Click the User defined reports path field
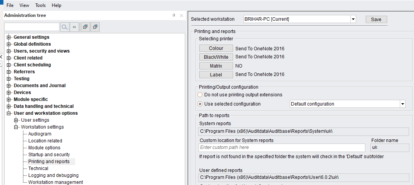Screen dimensions: 414x185 pos(304,177)
